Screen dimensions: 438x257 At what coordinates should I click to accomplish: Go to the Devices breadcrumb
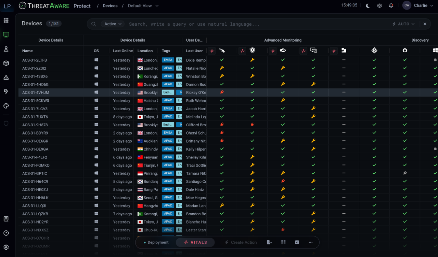click(x=110, y=6)
